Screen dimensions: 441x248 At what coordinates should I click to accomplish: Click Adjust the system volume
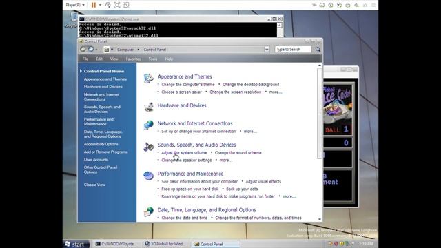(x=184, y=153)
